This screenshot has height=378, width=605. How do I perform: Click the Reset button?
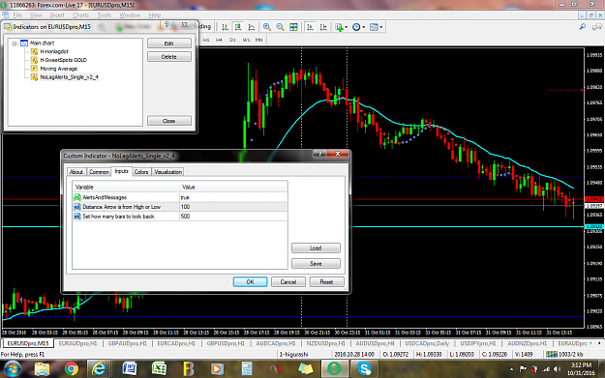pos(326,281)
